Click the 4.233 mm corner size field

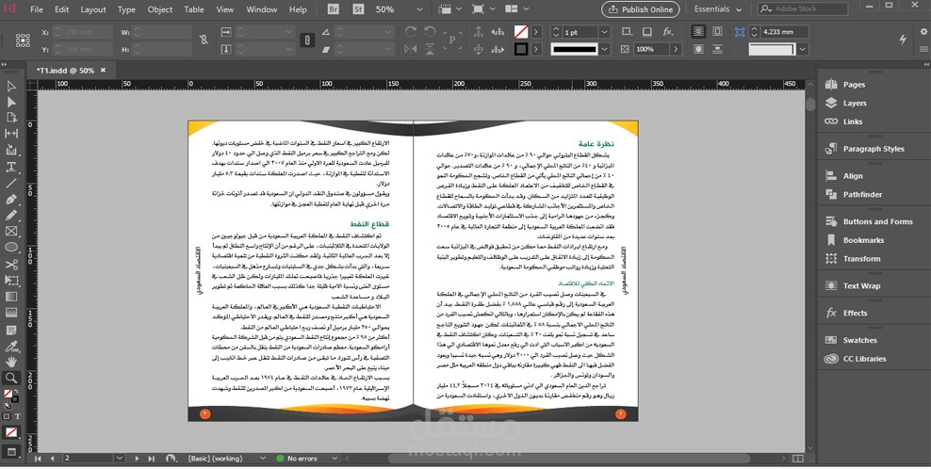point(784,32)
